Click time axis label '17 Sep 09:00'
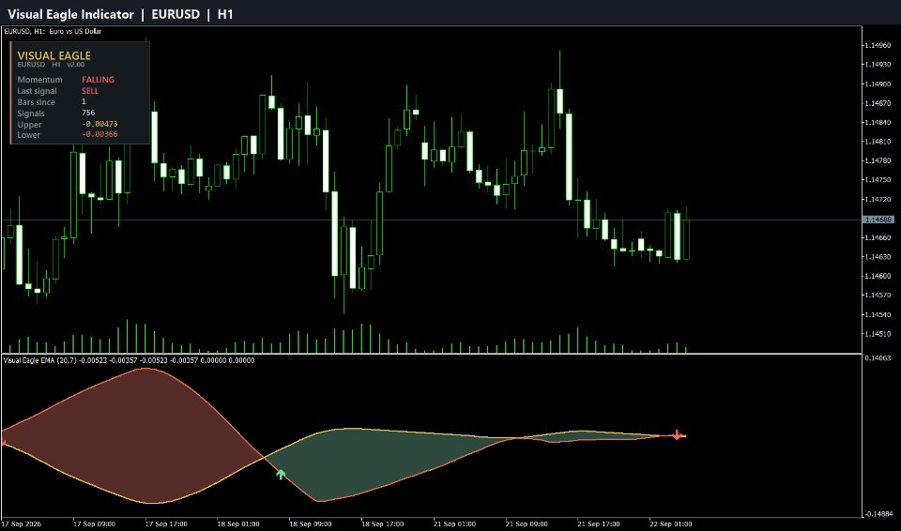The image size is (901, 531). coord(94,524)
